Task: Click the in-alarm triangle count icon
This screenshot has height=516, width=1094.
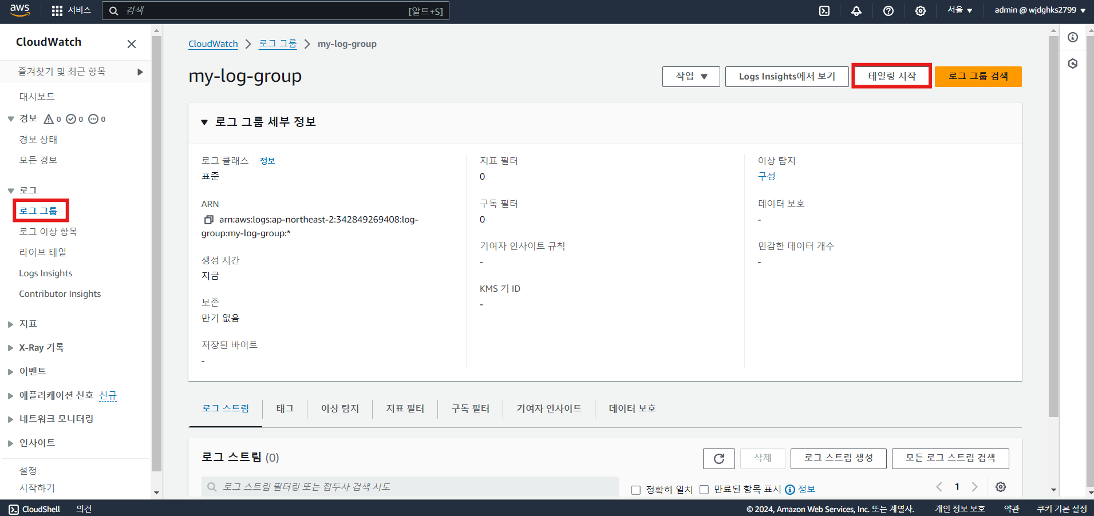Action: point(49,119)
